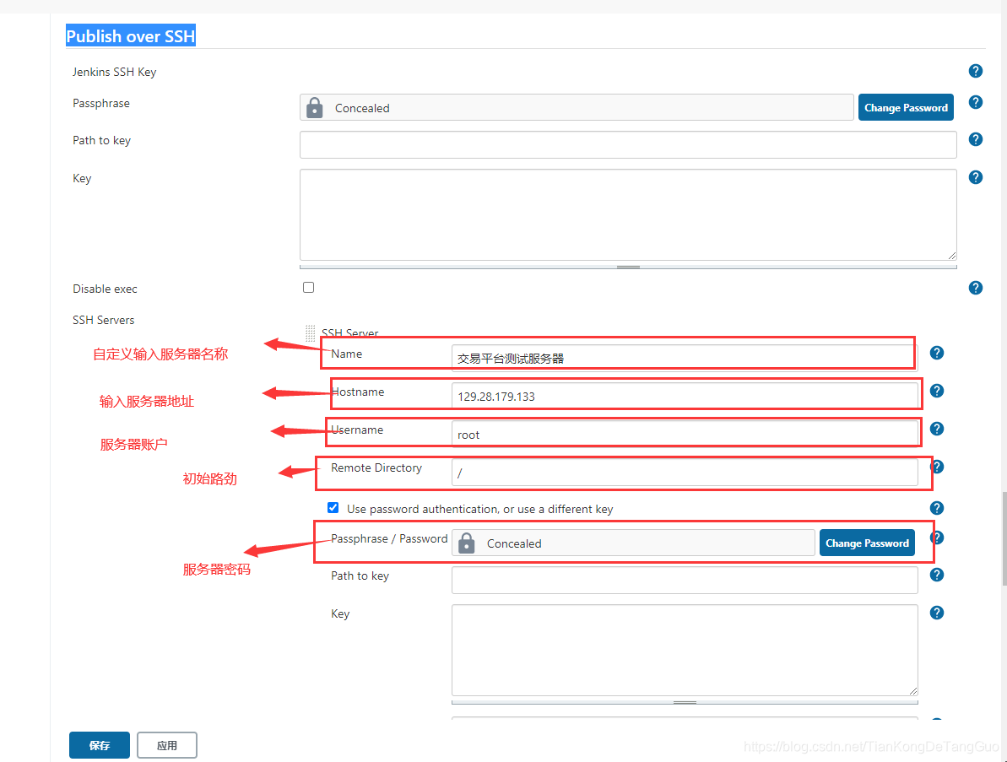
Task: Open help icon beside top Passphrase field
Action: (x=975, y=102)
